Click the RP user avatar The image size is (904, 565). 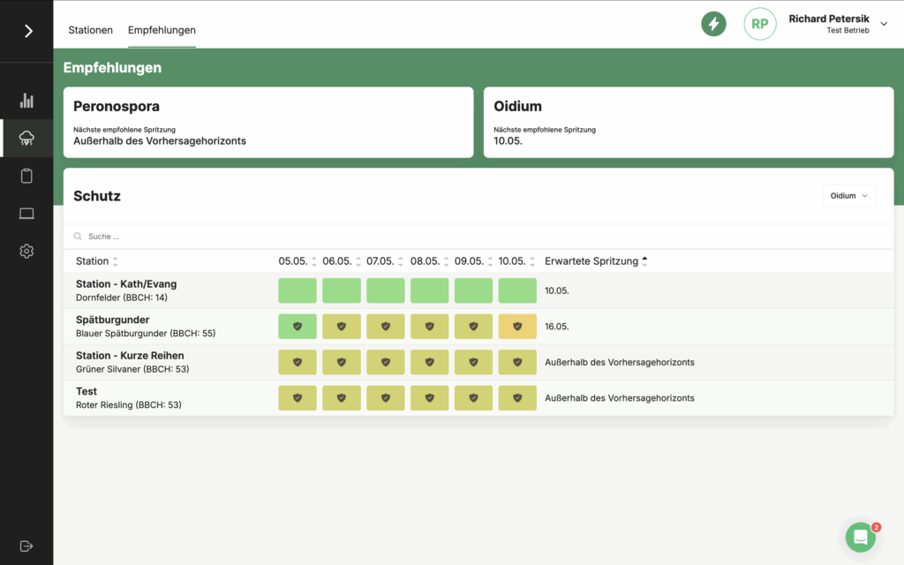click(x=759, y=25)
